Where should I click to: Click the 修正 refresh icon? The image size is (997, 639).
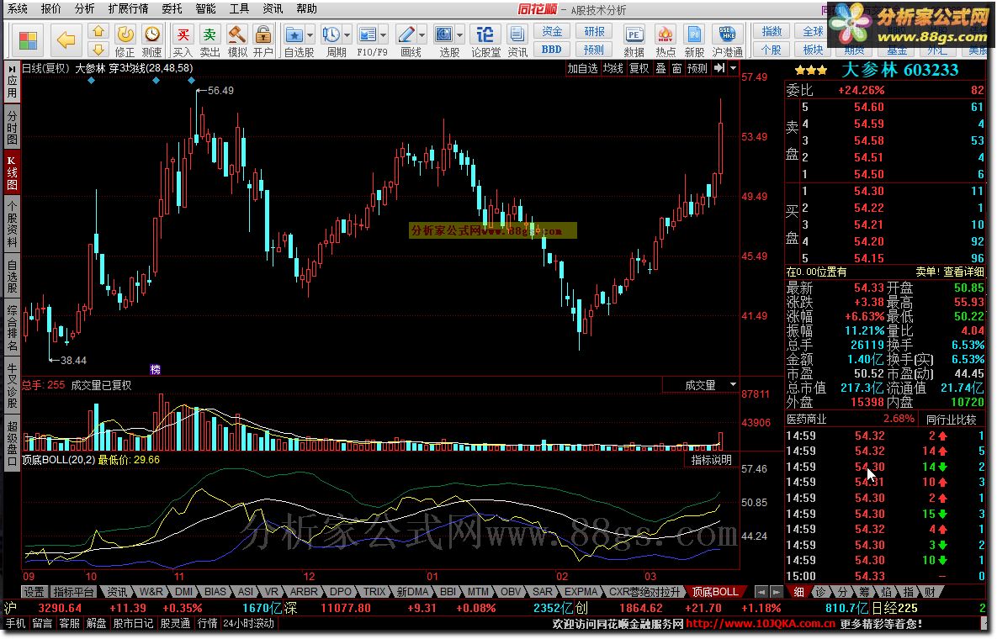click(125, 34)
